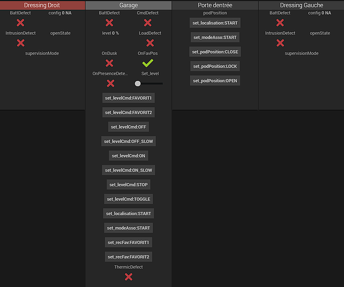
Task: Click the BattDefect red cross in Dressing Gauche
Action: [x=280, y=22]
